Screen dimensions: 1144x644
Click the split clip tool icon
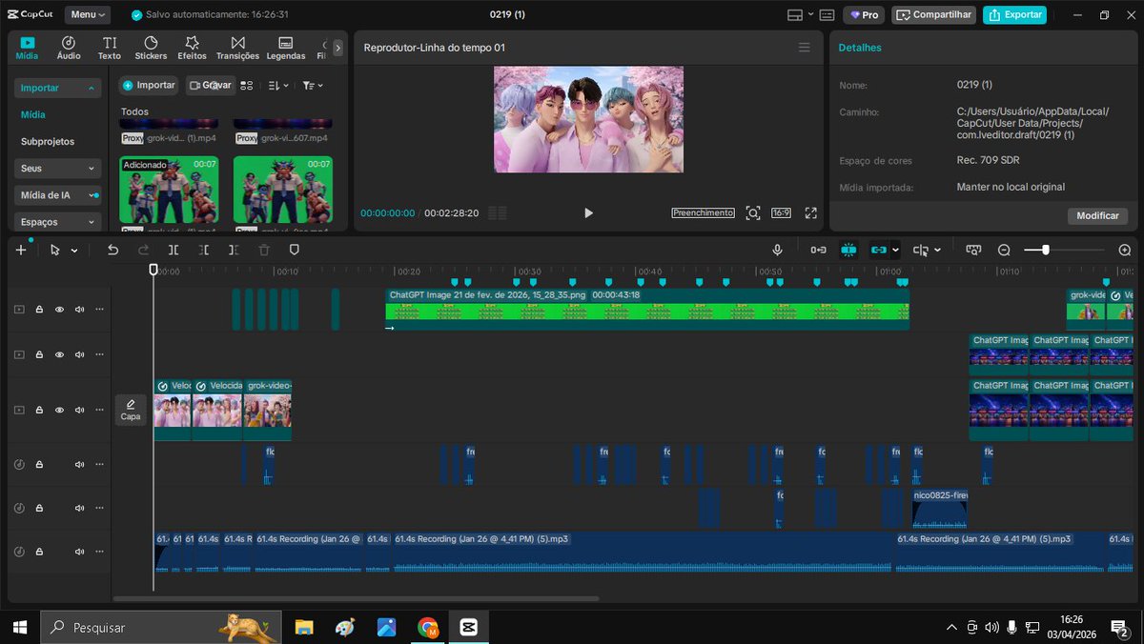174,250
